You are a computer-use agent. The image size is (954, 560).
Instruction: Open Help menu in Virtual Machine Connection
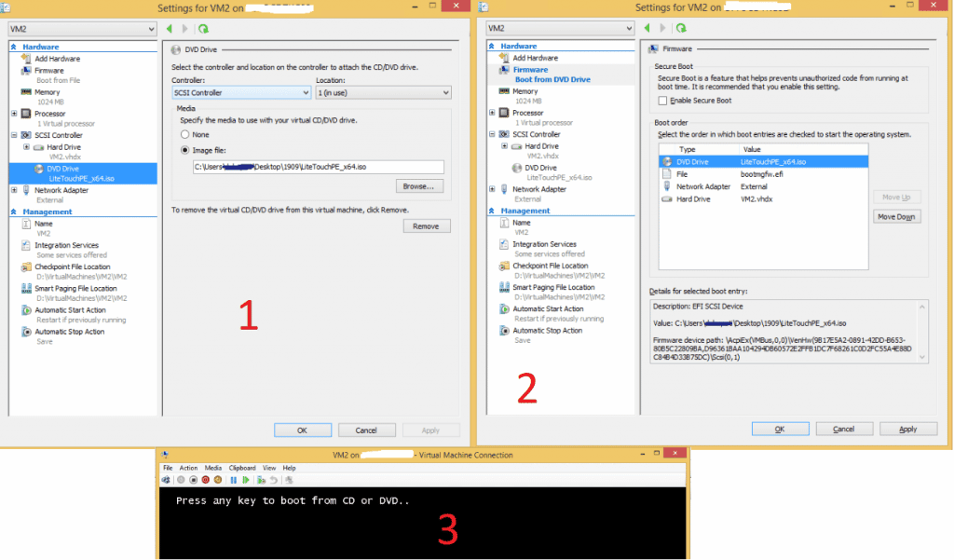289,468
